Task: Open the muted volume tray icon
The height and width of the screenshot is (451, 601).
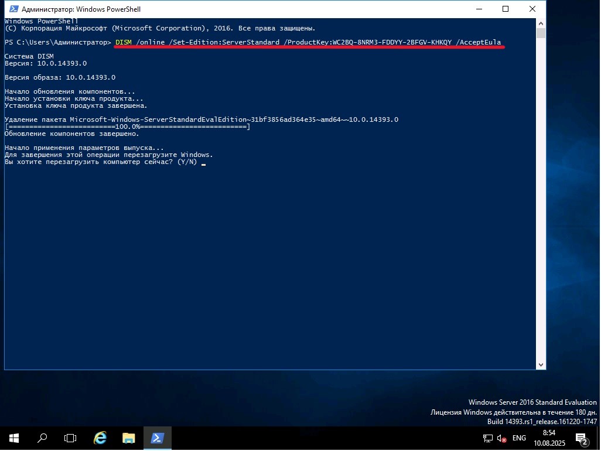Action: [502, 438]
